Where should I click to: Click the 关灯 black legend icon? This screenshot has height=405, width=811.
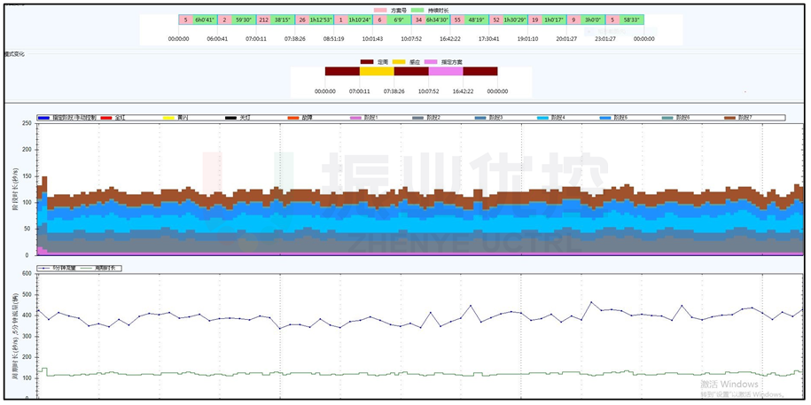pyautogui.click(x=231, y=118)
